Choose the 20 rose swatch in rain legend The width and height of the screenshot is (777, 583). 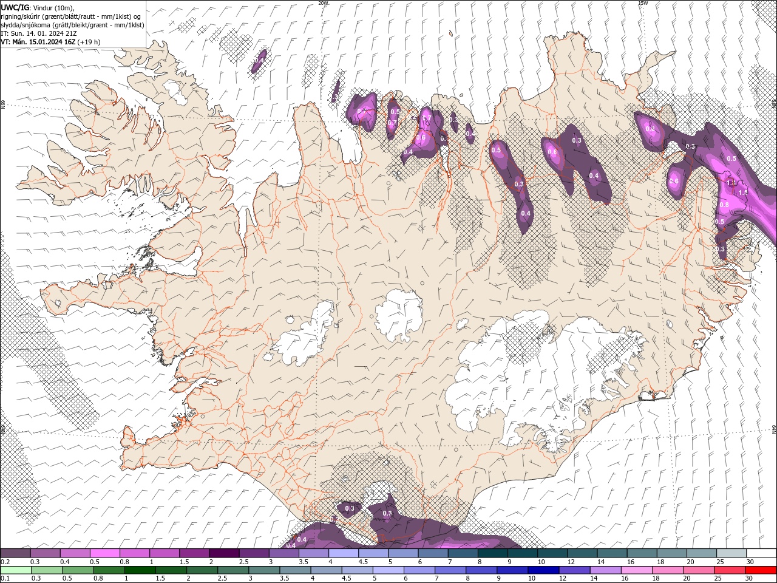tap(698, 570)
